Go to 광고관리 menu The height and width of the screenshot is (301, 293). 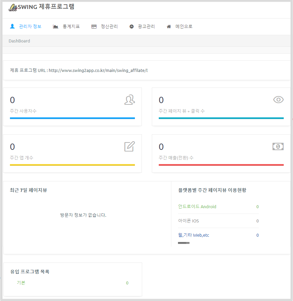[x=146, y=27]
